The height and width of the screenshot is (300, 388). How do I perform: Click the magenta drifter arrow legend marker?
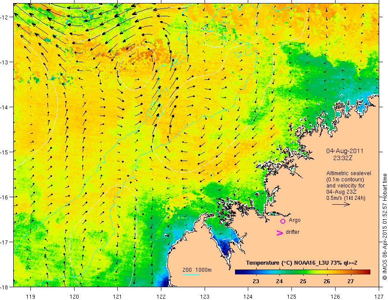click(280, 232)
